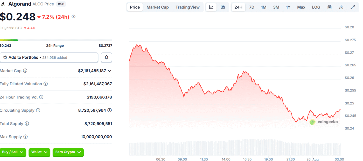Click the 16:30 time axis label

click(247, 159)
